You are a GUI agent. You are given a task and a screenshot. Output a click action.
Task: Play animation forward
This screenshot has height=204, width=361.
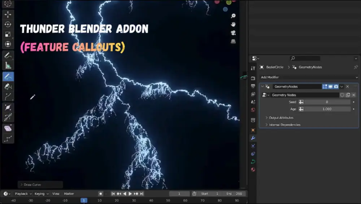pyautogui.click(x=130, y=194)
